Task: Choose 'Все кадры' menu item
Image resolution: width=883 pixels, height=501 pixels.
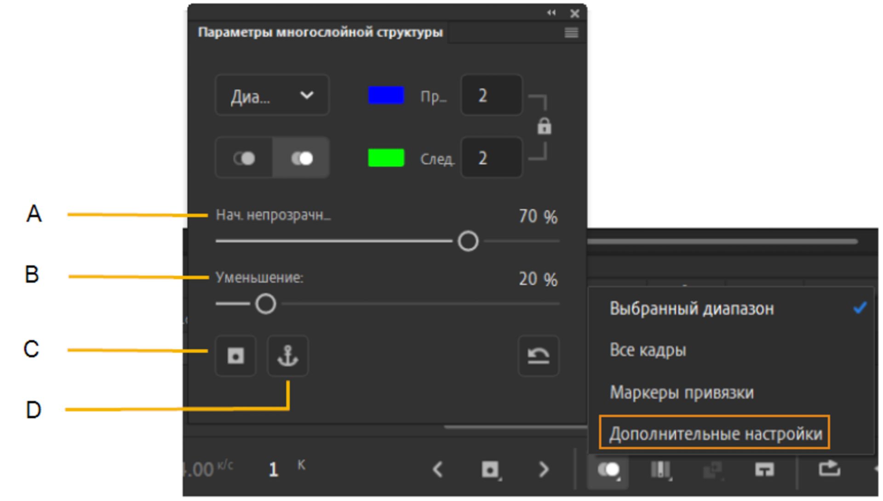Action: pyautogui.click(x=731, y=350)
